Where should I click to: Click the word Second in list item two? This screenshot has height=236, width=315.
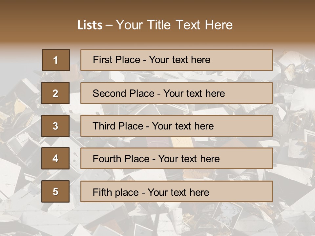click(110, 93)
